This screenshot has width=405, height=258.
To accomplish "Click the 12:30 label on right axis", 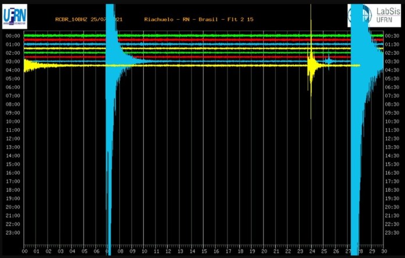I will click(392, 139).
